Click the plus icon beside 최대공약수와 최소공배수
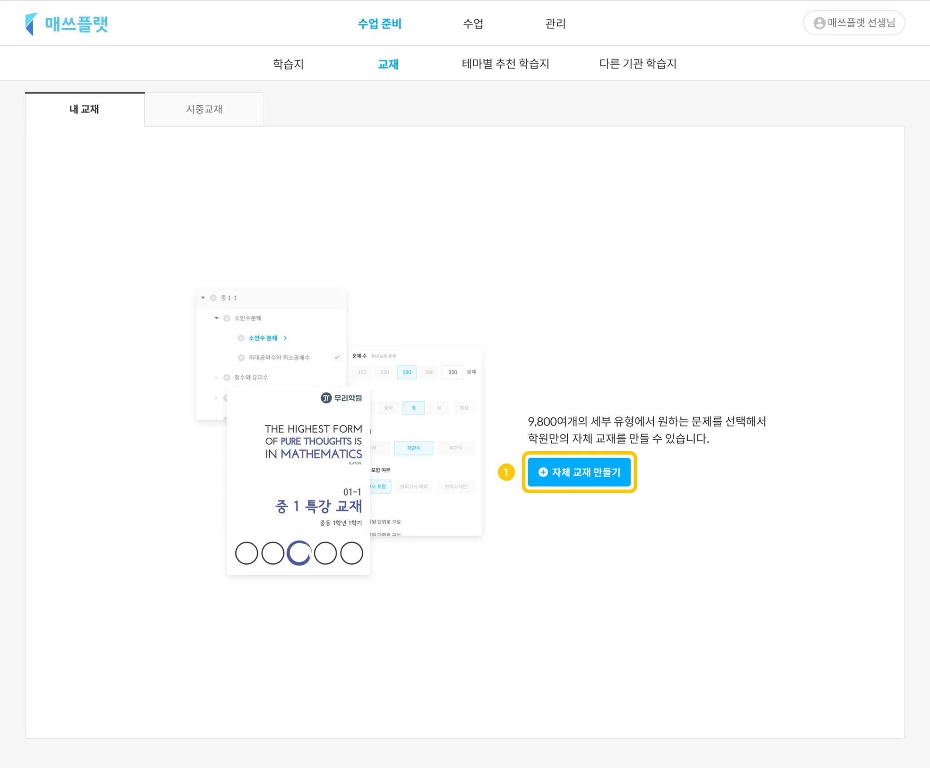Viewport: 930px width, 768px height. pos(241,358)
